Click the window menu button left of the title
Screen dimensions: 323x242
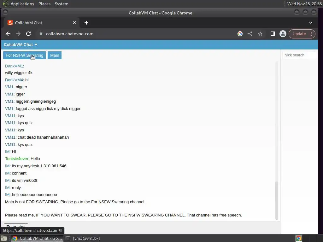coord(5,12)
